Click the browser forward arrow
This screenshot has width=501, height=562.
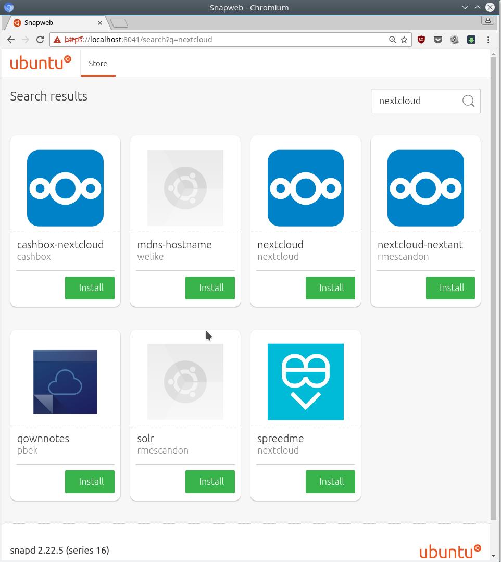pos(26,40)
